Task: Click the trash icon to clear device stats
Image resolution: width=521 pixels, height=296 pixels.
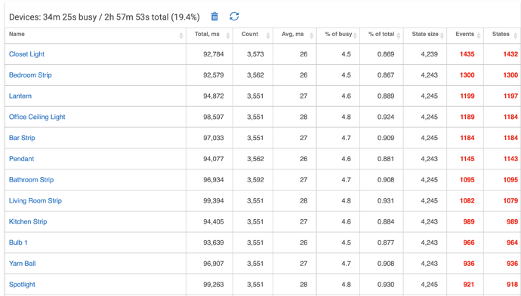Action: (x=214, y=17)
